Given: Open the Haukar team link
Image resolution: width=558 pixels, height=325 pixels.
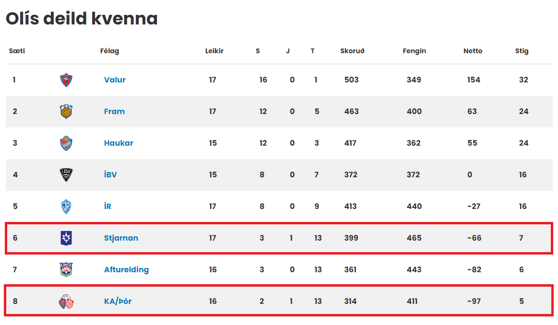Looking at the screenshot, I should [119, 143].
